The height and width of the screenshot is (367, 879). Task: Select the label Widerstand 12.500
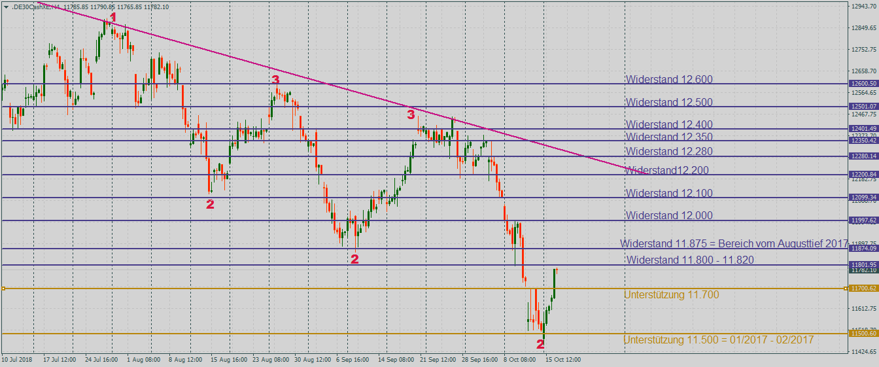pos(669,103)
